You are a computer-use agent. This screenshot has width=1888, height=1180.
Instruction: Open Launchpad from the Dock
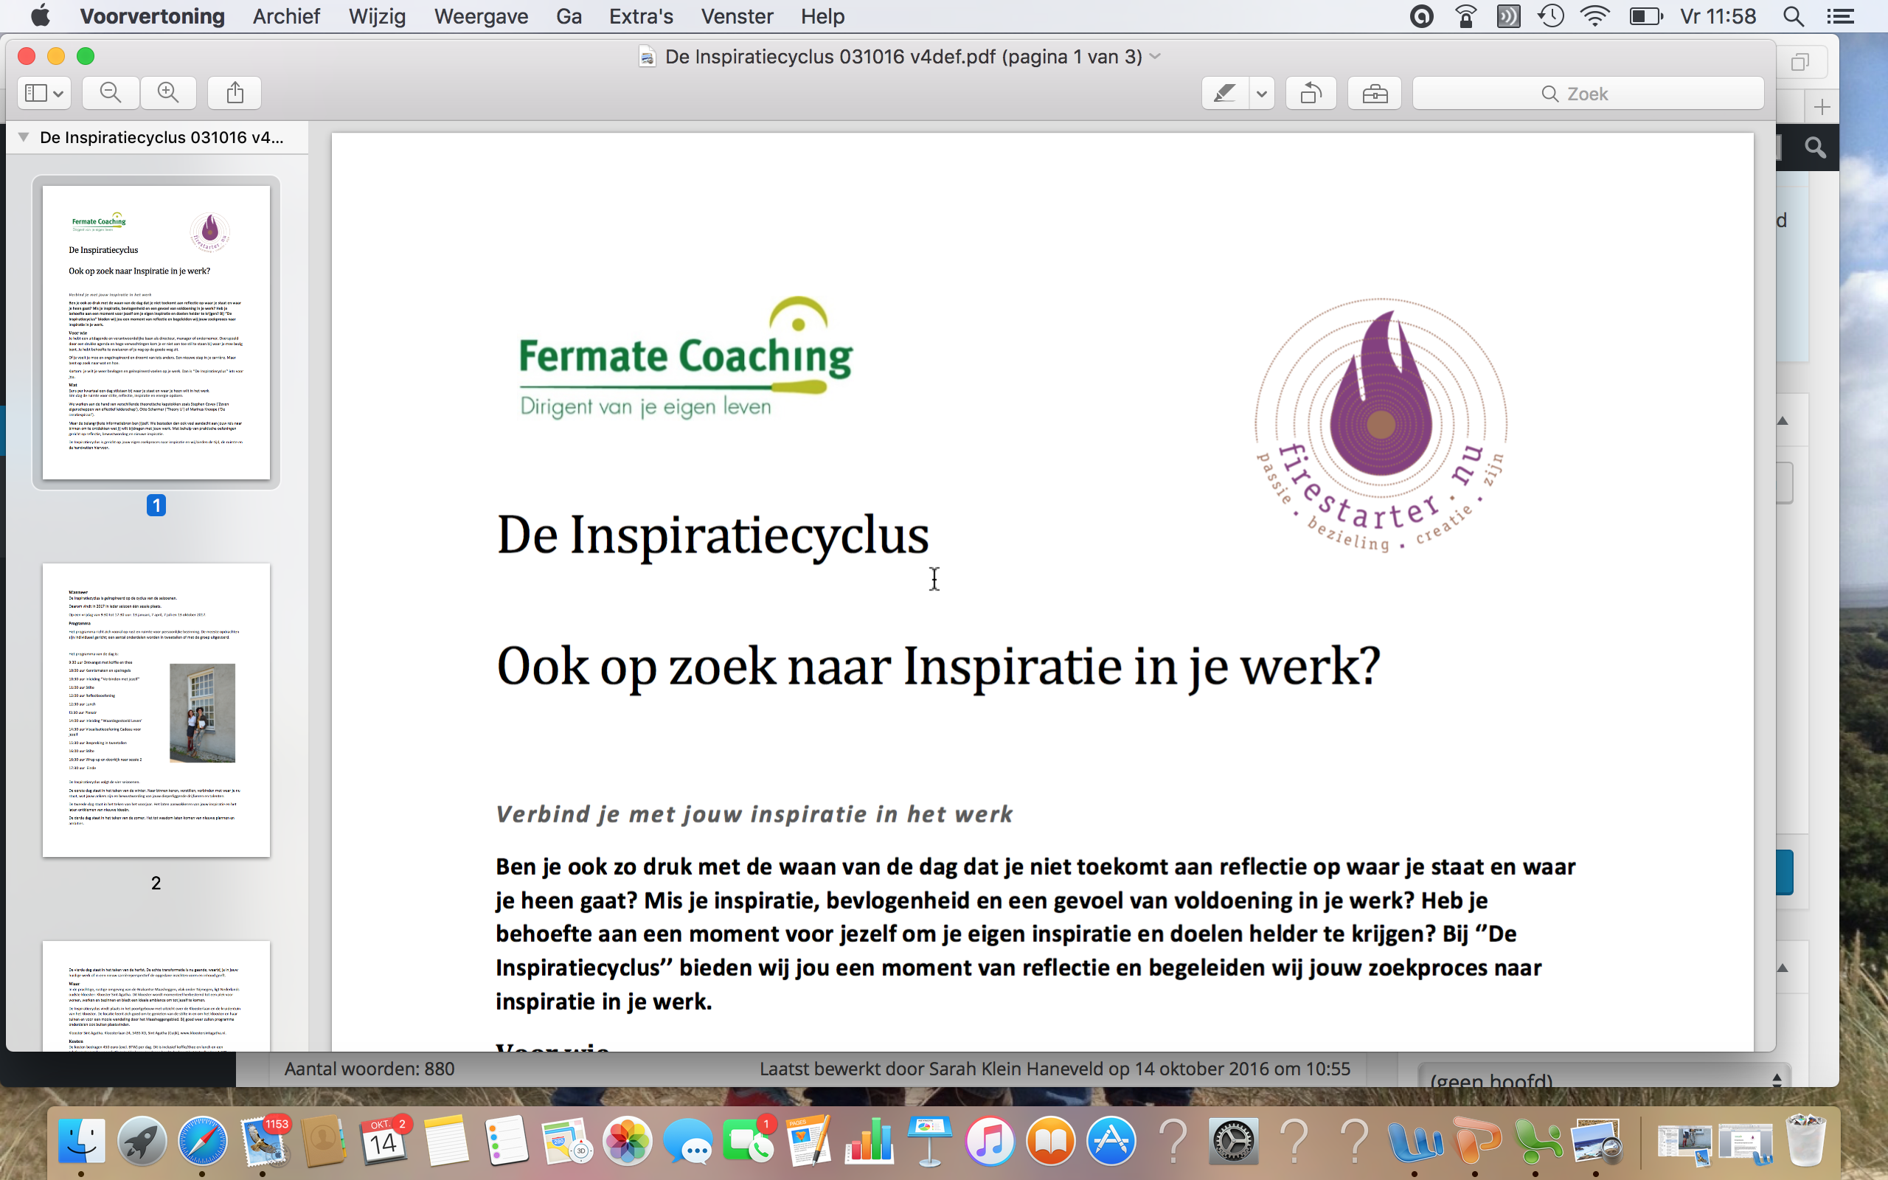(x=142, y=1141)
